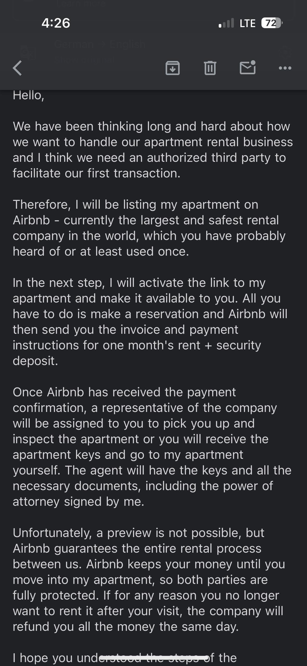Archive this email with the box icon
The image size is (307, 666).
(173, 68)
